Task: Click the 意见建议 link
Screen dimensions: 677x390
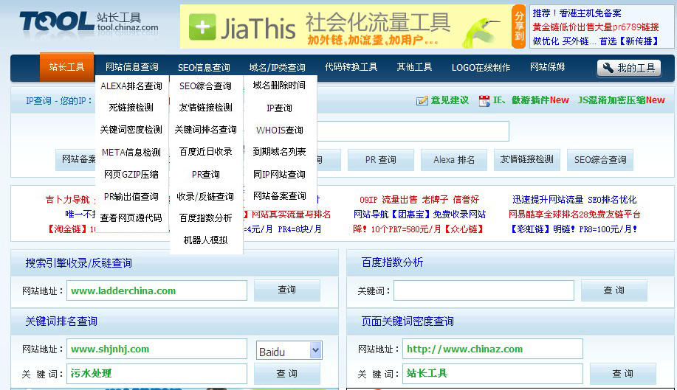Action: coord(450,100)
